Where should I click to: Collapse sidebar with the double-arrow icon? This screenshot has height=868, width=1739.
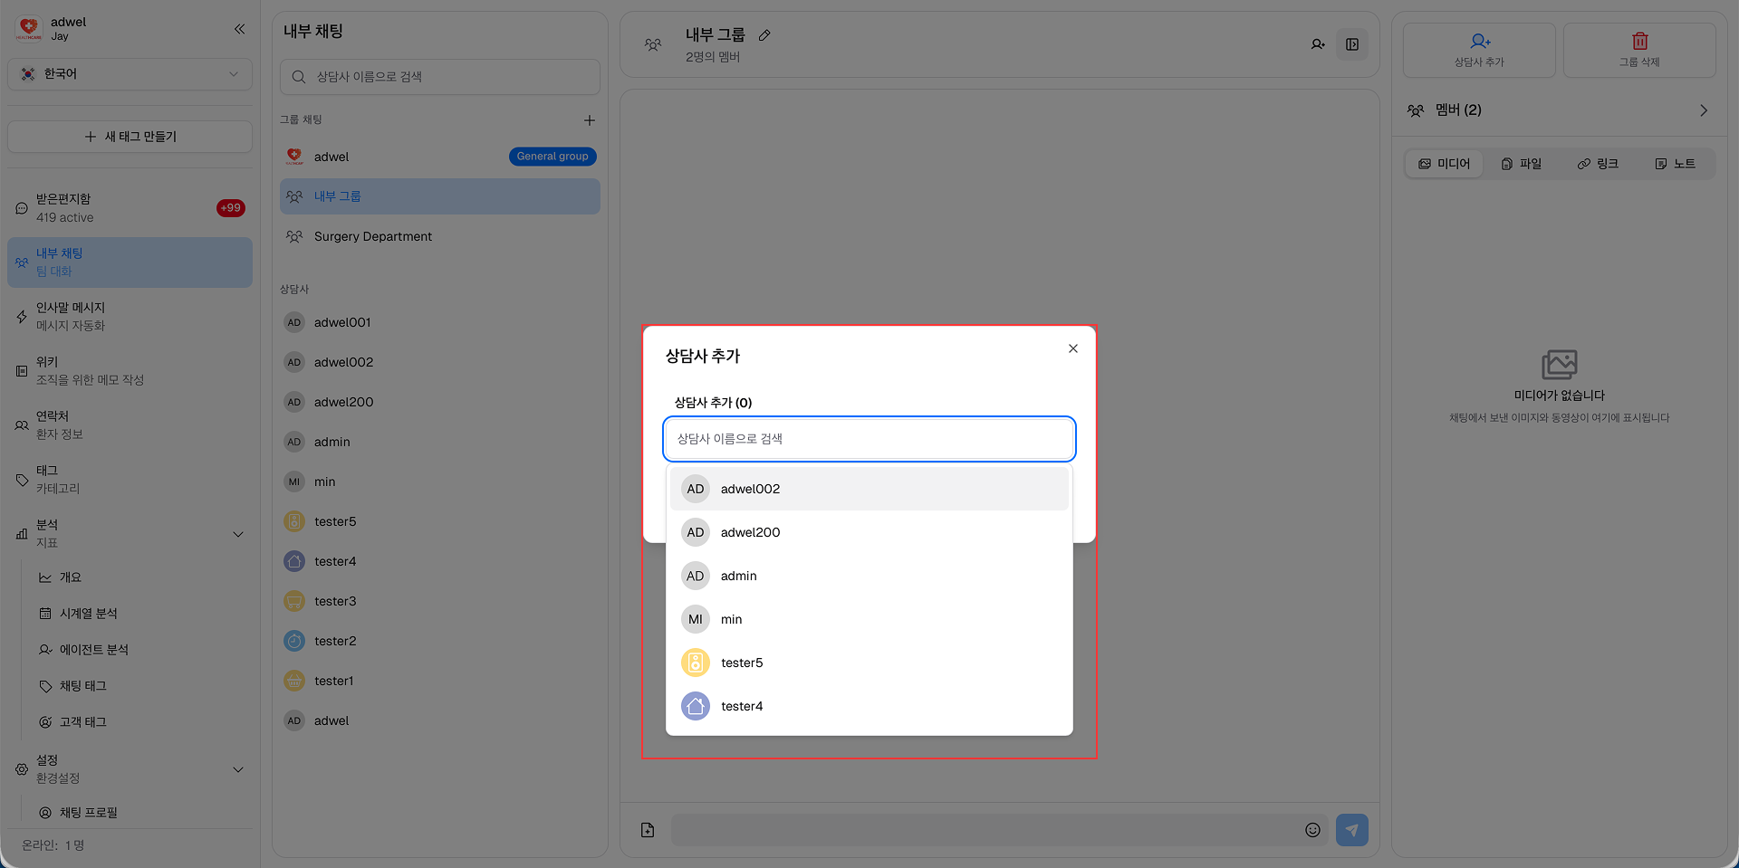(x=239, y=29)
